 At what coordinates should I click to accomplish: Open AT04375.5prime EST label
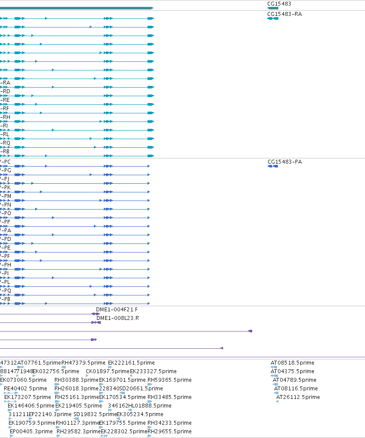point(292,371)
